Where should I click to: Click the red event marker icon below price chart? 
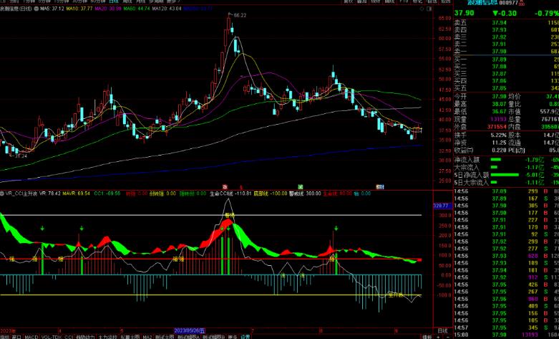pyautogui.click(x=225, y=186)
